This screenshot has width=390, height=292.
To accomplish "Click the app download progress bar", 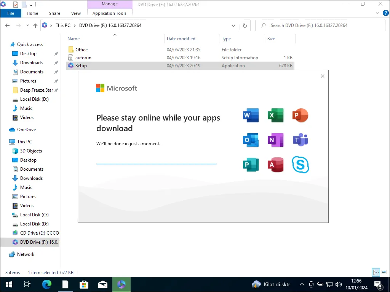I will pyautogui.click(x=156, y=163).
